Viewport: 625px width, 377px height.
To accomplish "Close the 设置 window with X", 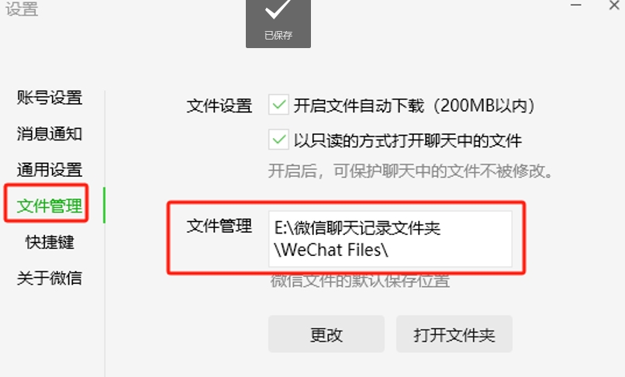I will 614,5.
